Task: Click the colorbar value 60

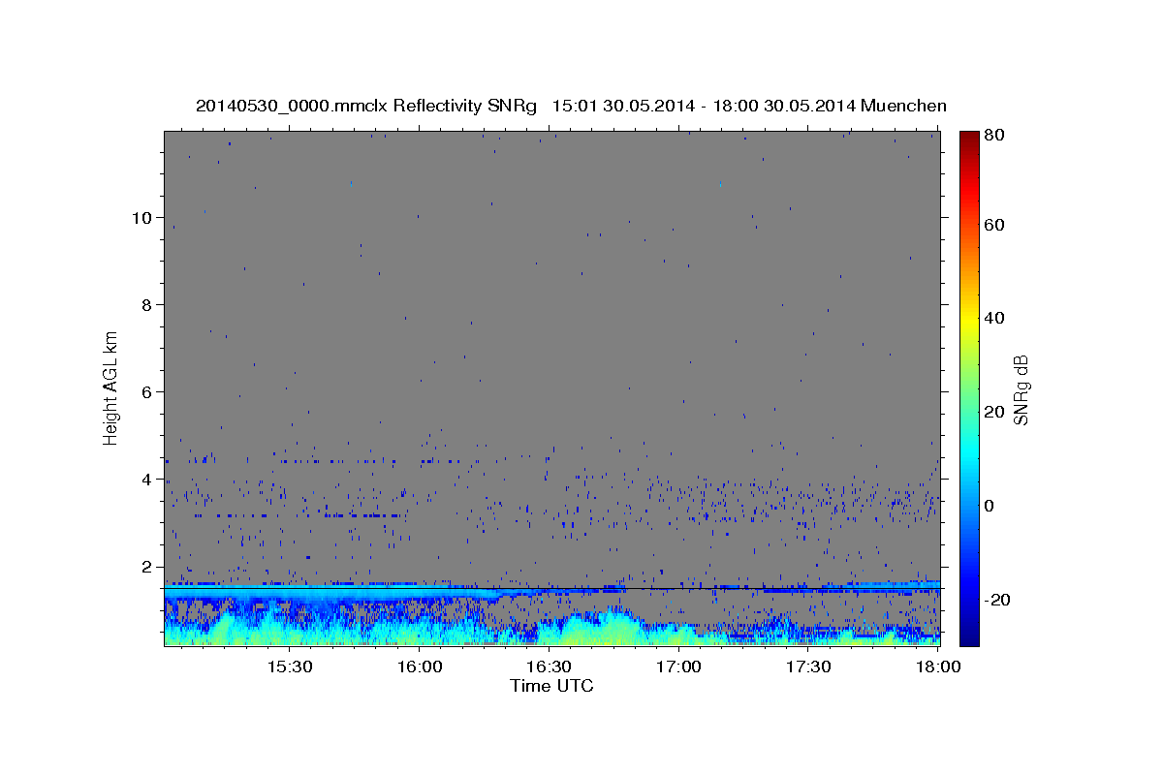Action: coord(992,225)
